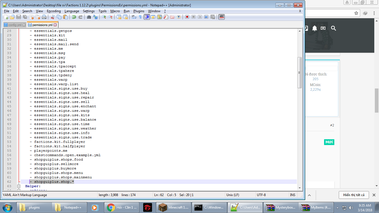Screen dimensions: 379x213
Task: Click the Find (binoculars) toolbar icon
Action: pyautogui.click(x=89, y=17)
